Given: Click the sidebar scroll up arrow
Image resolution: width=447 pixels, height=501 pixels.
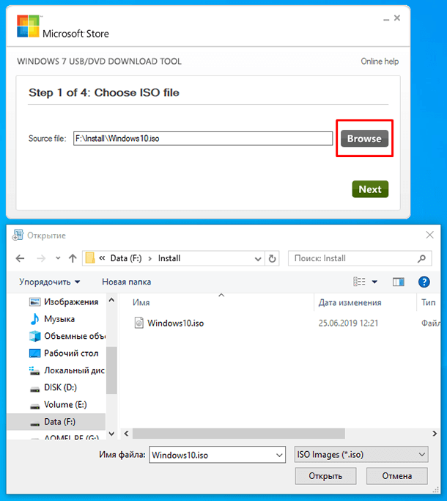Looking at the screenshot, I should 111,300.
